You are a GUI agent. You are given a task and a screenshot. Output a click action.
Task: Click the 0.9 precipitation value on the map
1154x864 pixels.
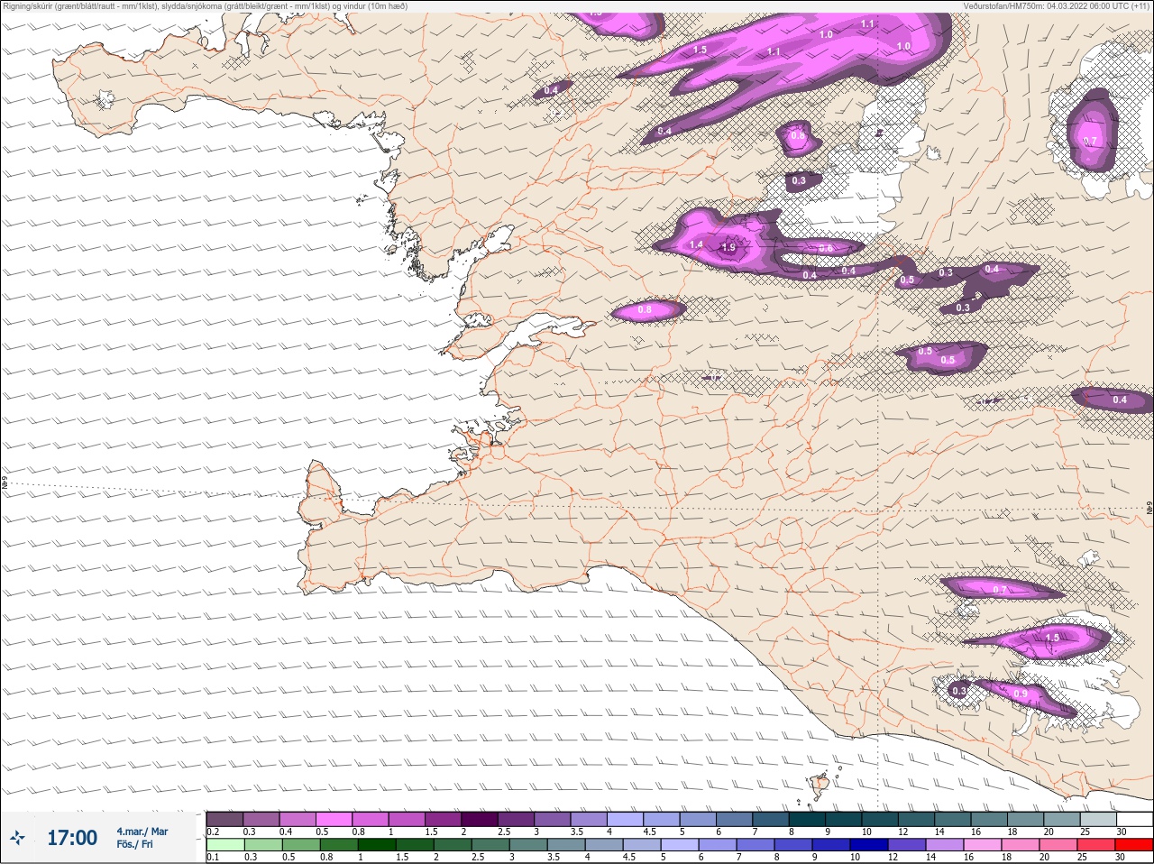(x=1021, y=694)
